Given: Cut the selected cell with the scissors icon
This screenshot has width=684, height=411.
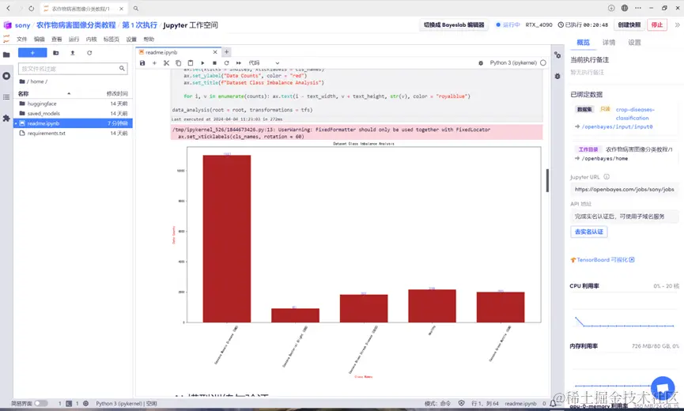Looking at the screenshot, I should [166, 63].
